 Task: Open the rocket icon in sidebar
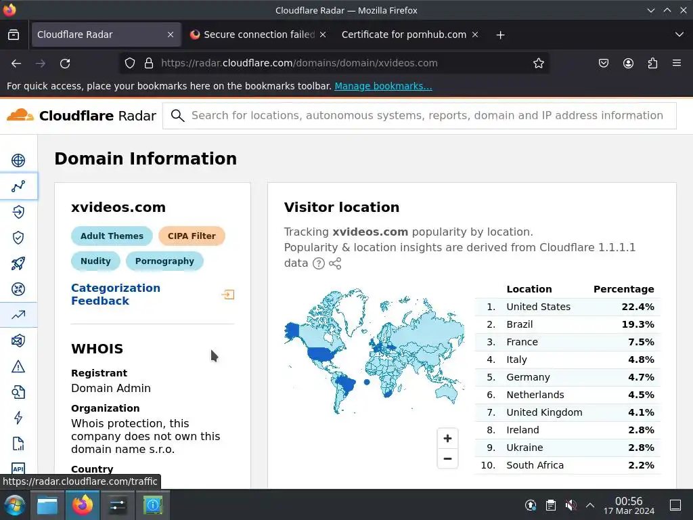(18, 263)
